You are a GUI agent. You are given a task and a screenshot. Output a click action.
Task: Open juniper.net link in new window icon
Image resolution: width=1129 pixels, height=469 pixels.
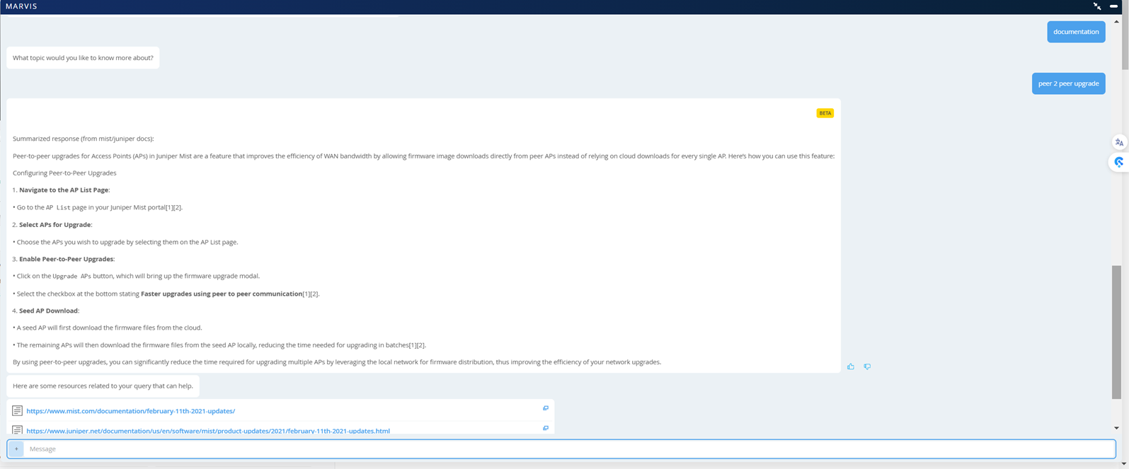[x=546, y=428]
